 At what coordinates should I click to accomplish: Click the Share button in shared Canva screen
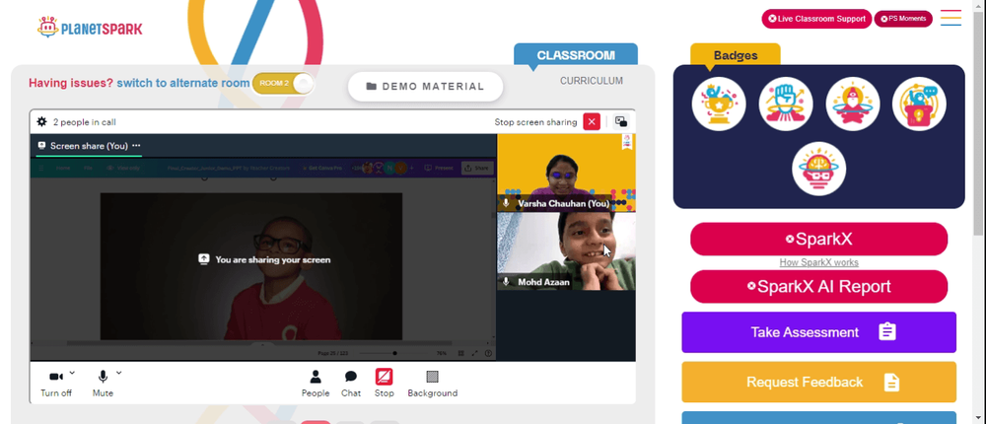476,168
